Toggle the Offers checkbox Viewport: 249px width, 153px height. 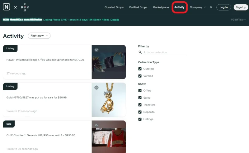140,91
